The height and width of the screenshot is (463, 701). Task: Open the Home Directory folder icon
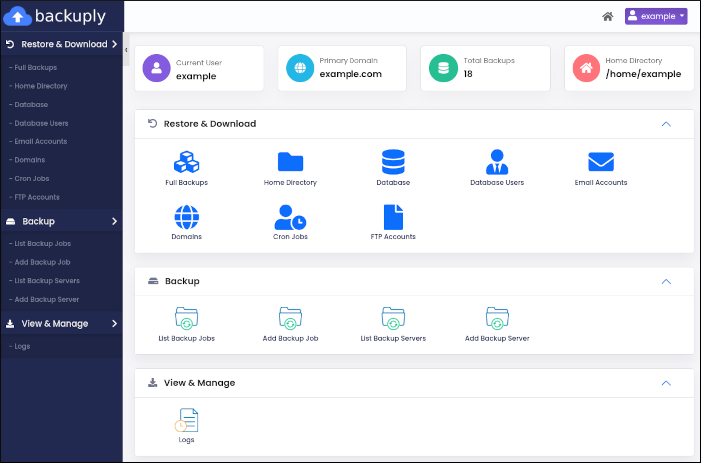pyautogui.click(x=290, y=163)
